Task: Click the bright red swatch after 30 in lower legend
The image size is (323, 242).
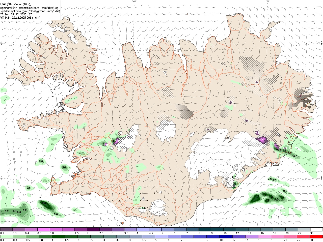Action: click(x=316, y=237)
